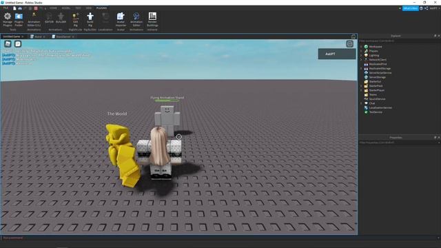Image resolution: width=441 pixels, height=248 pixels.
Task: Select ServerStorage in the Explorer
Action: [377, 77]
